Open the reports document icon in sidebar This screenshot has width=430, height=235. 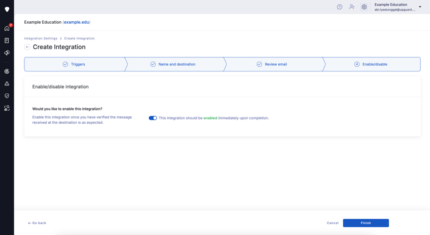point(7,40)
